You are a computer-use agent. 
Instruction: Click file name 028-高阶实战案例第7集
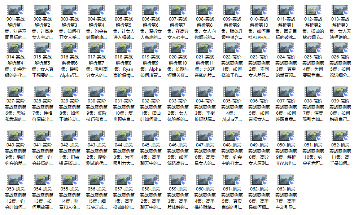(x=43, y=110)
